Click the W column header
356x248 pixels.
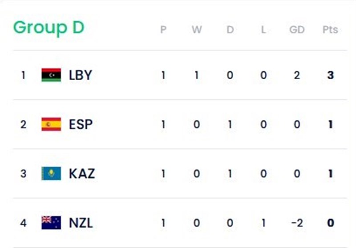(x=197, y=30)
